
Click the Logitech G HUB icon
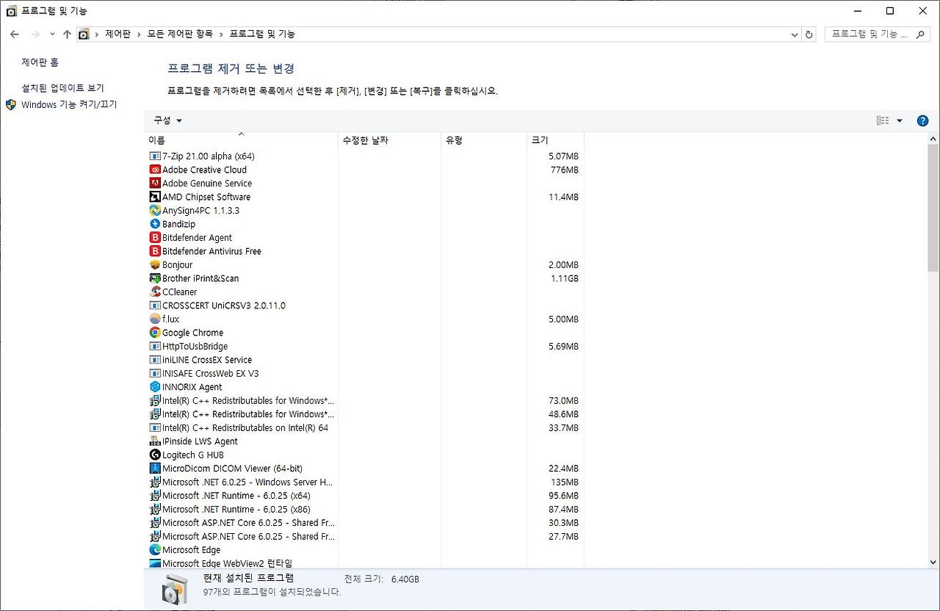pos(155,455)
